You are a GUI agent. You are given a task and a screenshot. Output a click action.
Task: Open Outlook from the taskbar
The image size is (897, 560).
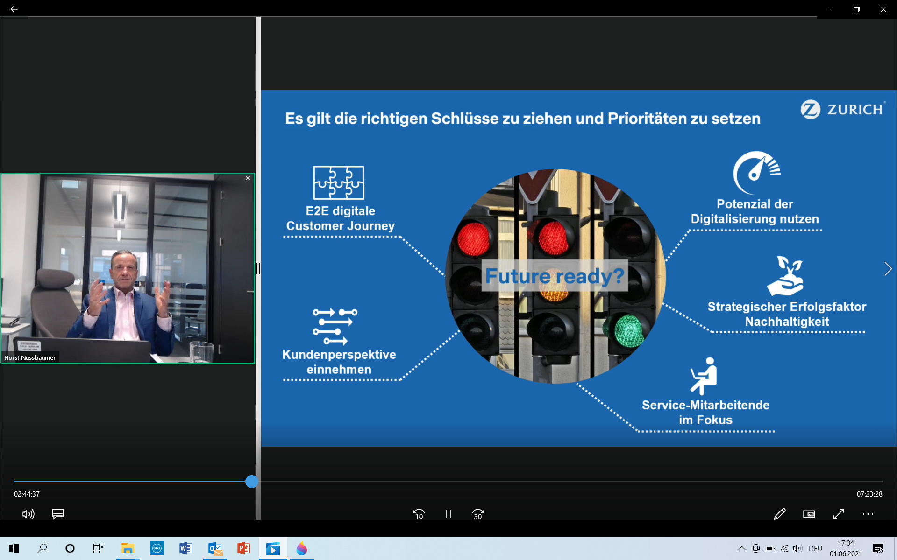coord(215,548)
